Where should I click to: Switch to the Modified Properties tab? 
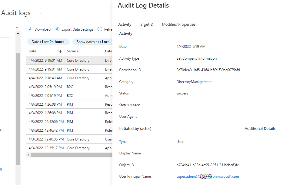click(178, 25)
